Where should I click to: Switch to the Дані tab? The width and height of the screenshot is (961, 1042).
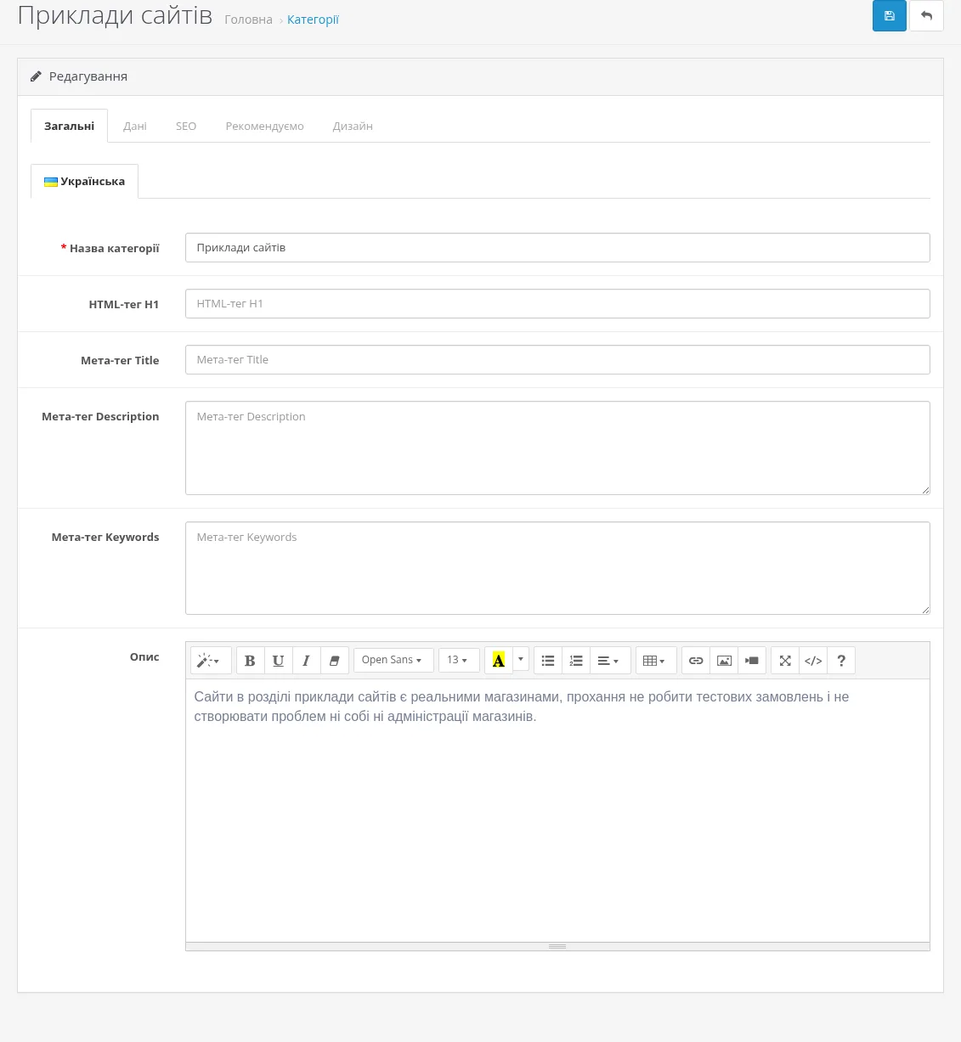(135, 126)
